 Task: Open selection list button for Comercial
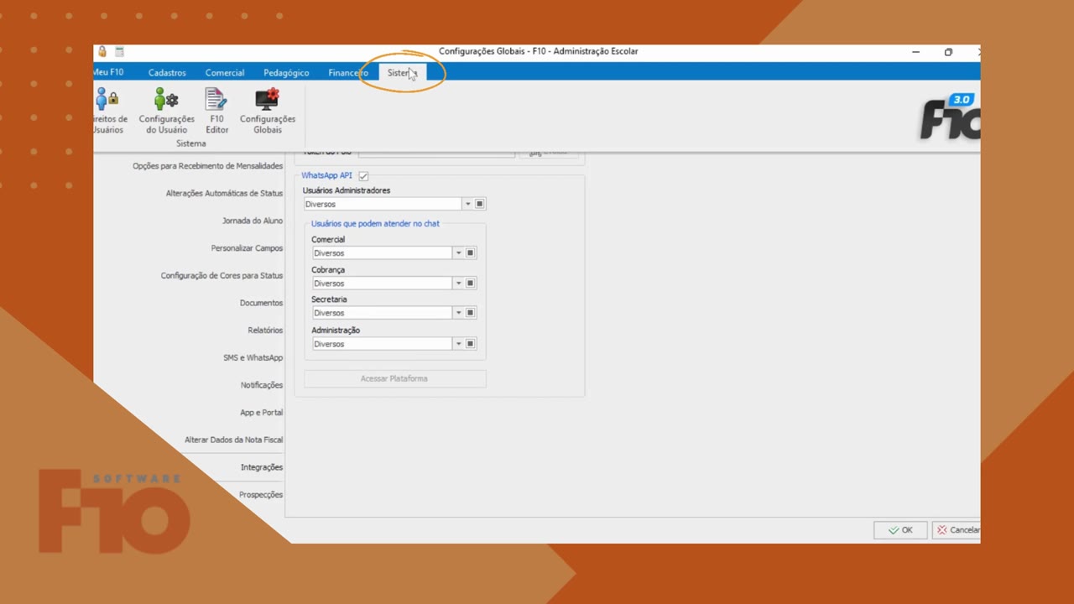point(470,253)
